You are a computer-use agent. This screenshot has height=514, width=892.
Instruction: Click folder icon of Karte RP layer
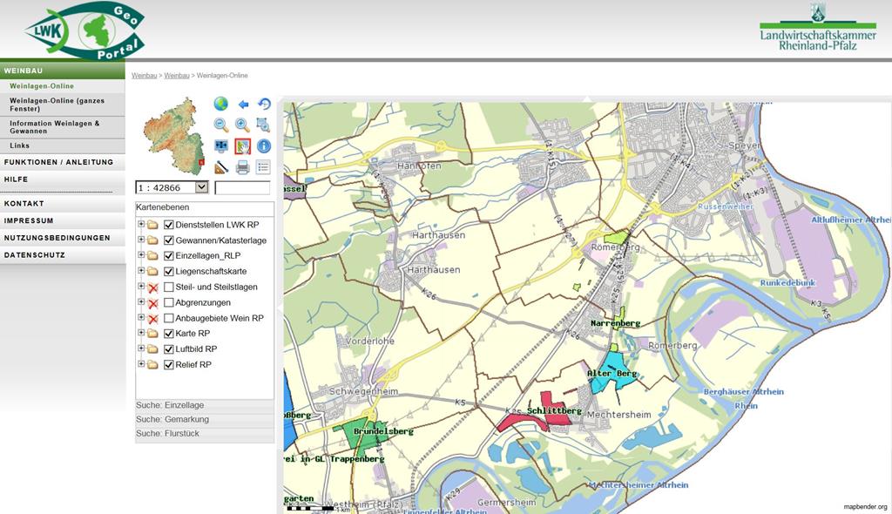(152, 334)
